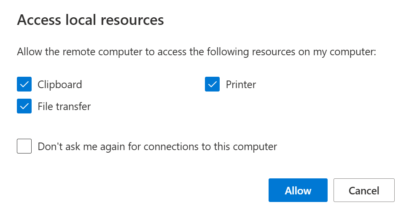This screenshot has width=409, height=218.
Task: Click the Printer label text
Action: [x=241, y=84]
